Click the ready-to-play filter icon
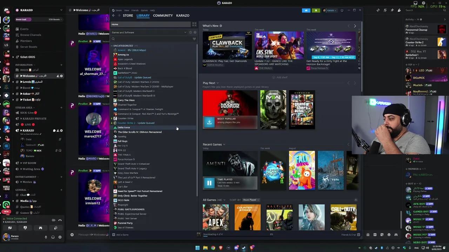The width and height of the screenshot is (449, 252). tap(195, 33)
